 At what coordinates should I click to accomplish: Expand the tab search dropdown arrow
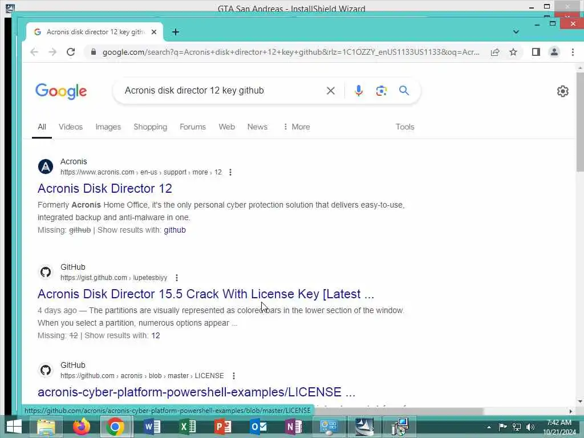pyautogui.click(x=516, y=32)
